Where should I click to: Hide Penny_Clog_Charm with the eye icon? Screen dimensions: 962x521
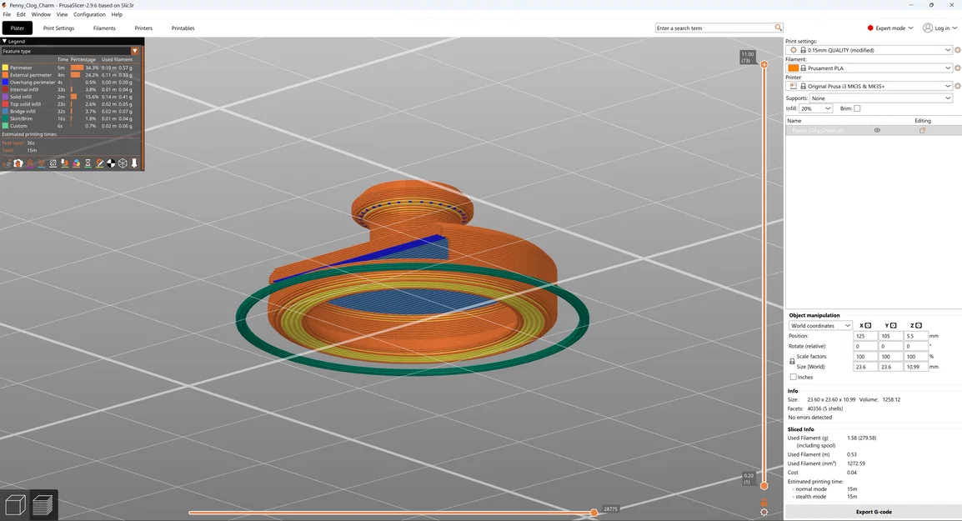coord(877,130)
